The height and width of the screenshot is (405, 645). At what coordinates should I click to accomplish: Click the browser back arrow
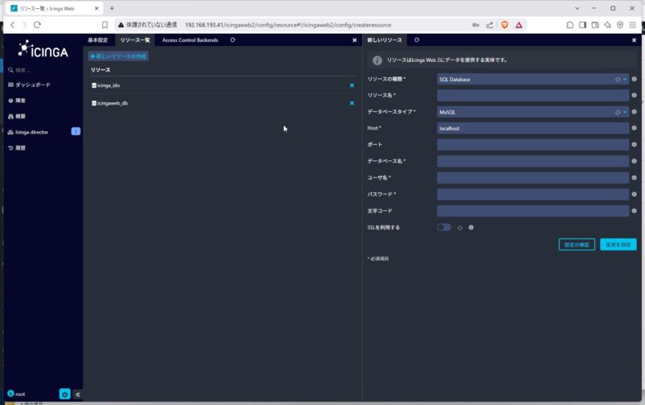[x=13, y=25]
